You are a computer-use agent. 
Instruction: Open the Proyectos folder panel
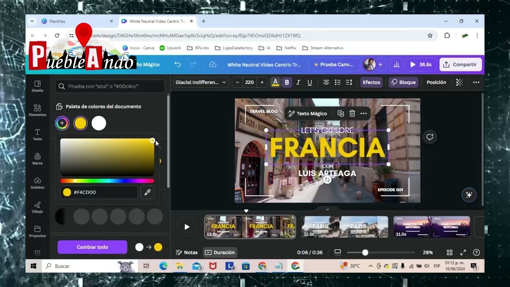[37, 232]
